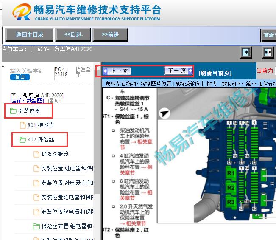Click document icon beside 保险丝概览
The height and width of the screenshot is (240, 276).
(36, 154)
